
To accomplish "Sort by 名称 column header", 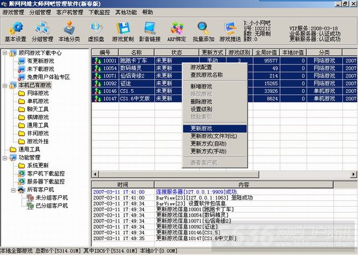I will tap(136, 53).
